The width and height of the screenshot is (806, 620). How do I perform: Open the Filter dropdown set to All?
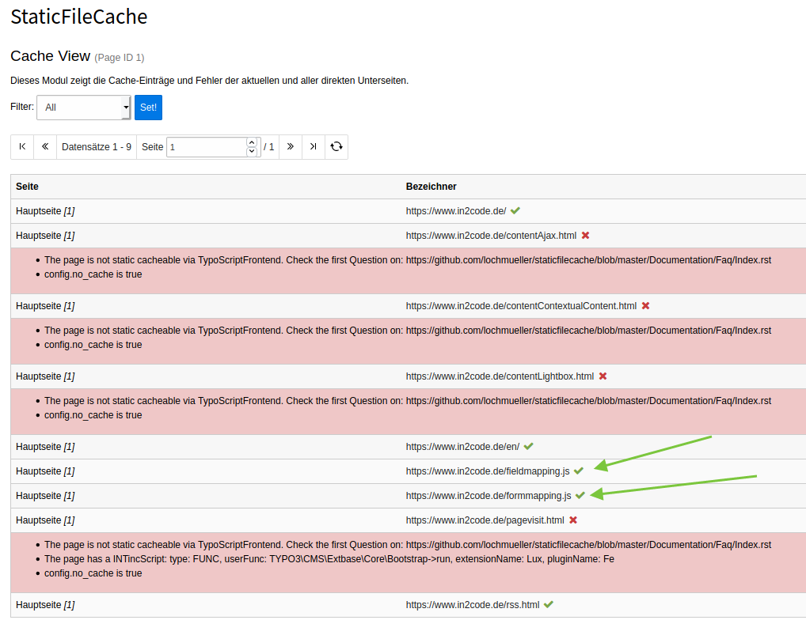click(84, 108)
